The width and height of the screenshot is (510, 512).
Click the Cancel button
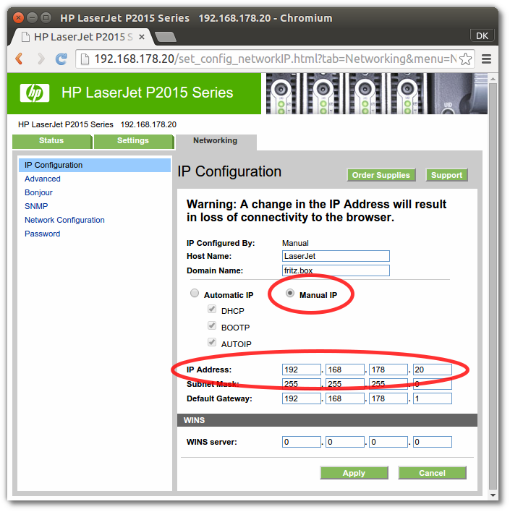(x=432, y=473)
